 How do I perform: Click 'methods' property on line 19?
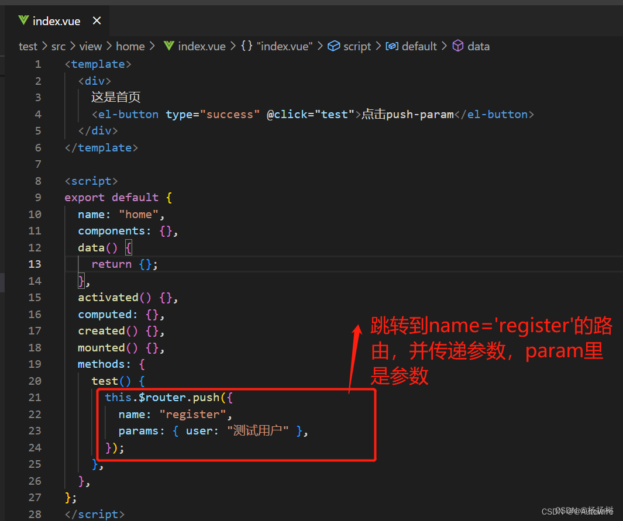coord(101,364)
